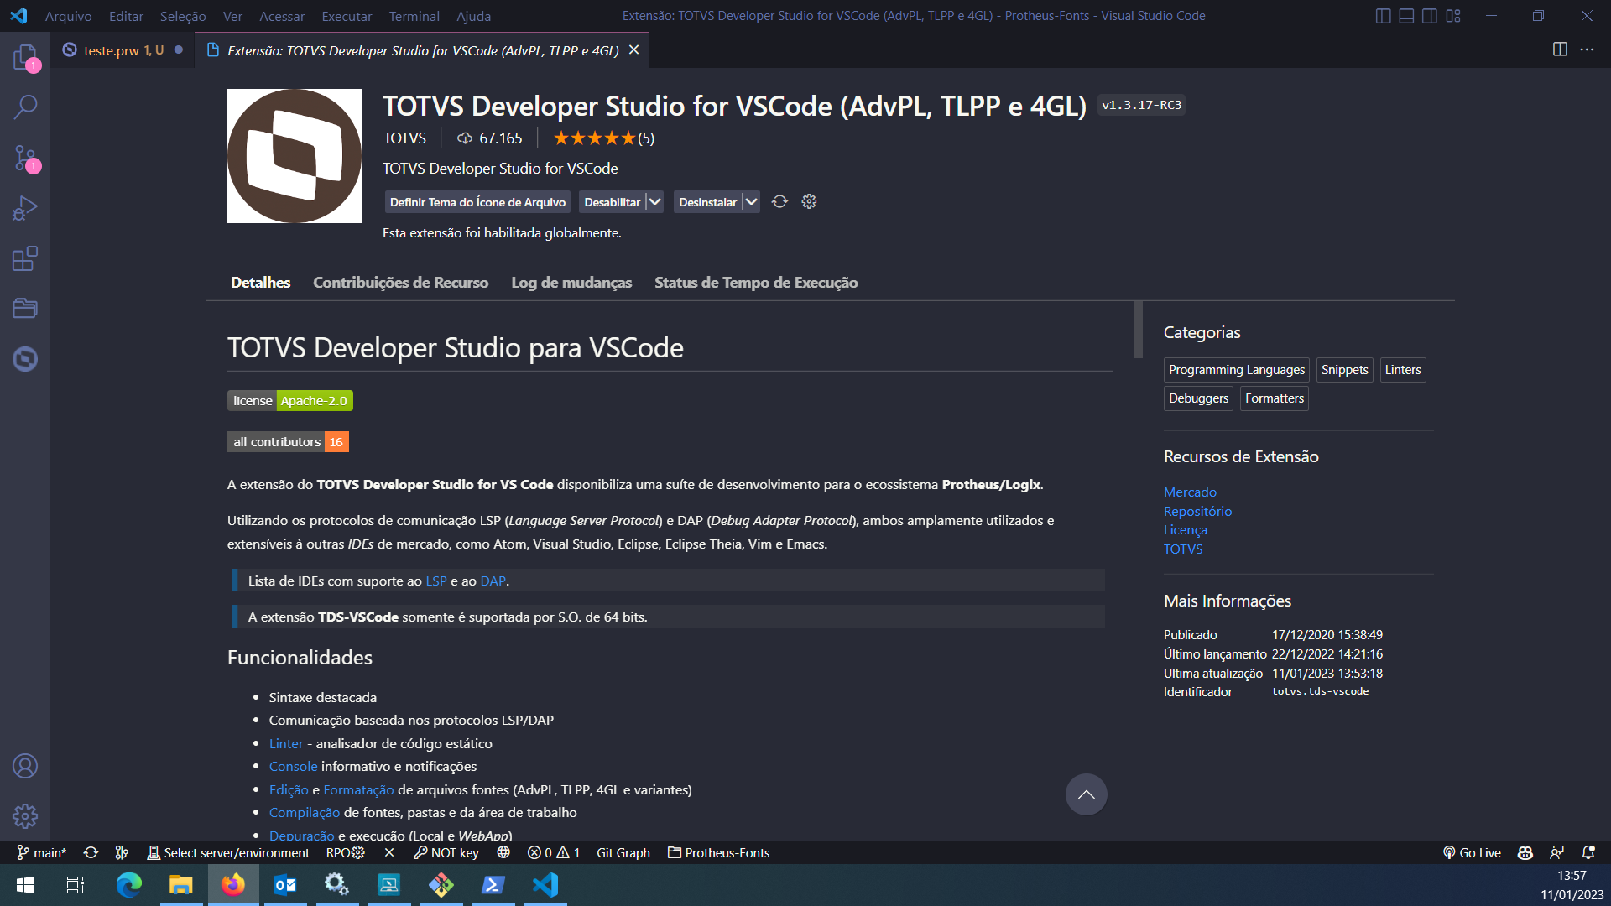
Task: Disable the extension using the Desabilitar button
Action: tap(613, 201)
